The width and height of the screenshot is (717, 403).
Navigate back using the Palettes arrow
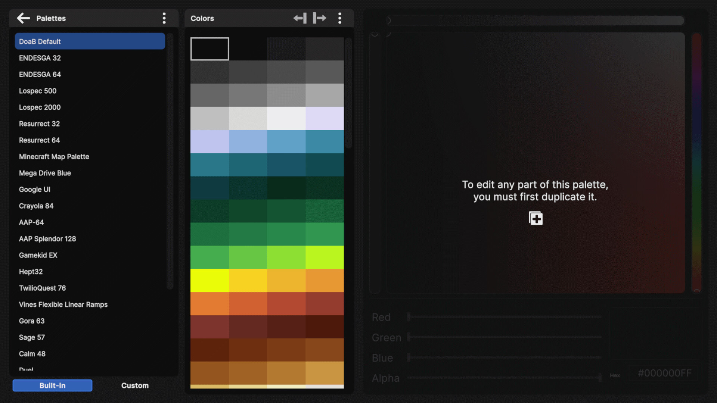(23, 18)
